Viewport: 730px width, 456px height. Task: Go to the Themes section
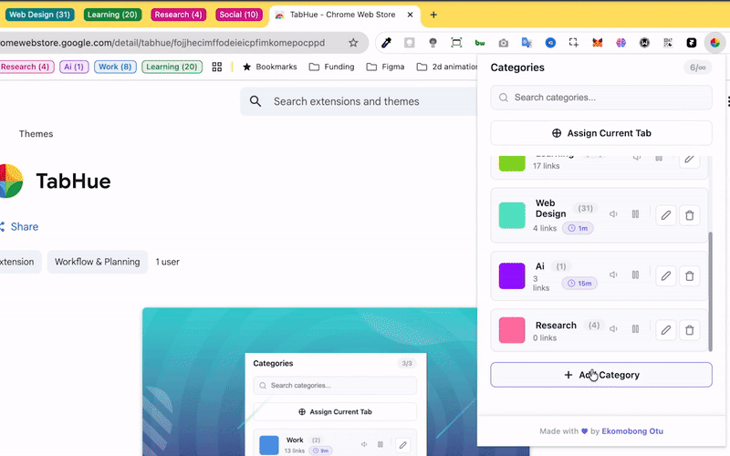pyautogui.click(x=36, y=134)
